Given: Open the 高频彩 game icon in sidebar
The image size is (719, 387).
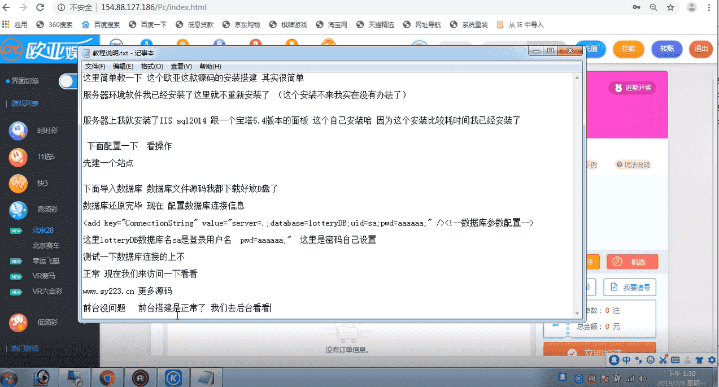Looking at the screenshot, I should tap(18, 210).
